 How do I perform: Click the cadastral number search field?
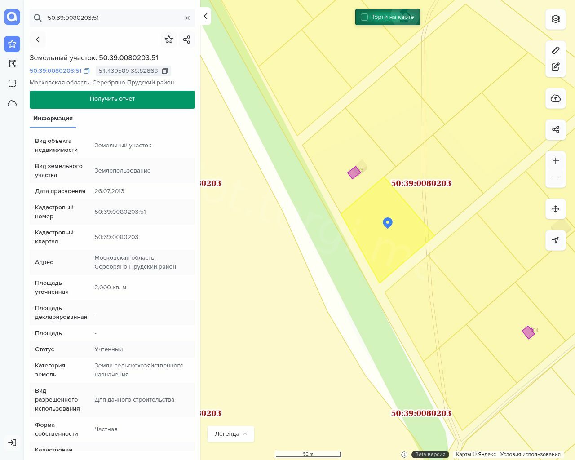pos(112,18)
